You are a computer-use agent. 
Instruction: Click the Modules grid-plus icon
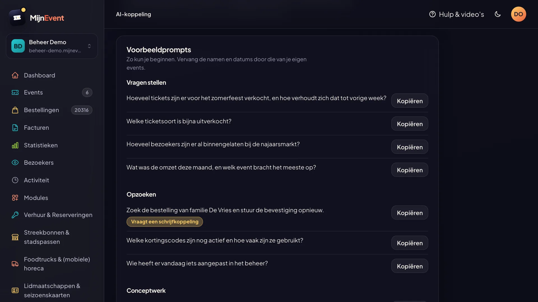pos(15,198)
